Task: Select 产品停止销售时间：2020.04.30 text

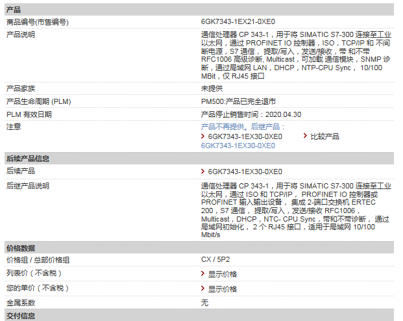Action: (251, 114)
